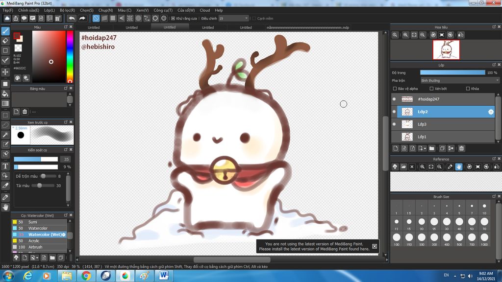This screenshot has width=502, height=282.
Task: Open Google Chrome from the taskbar
Action: (86, 275)
